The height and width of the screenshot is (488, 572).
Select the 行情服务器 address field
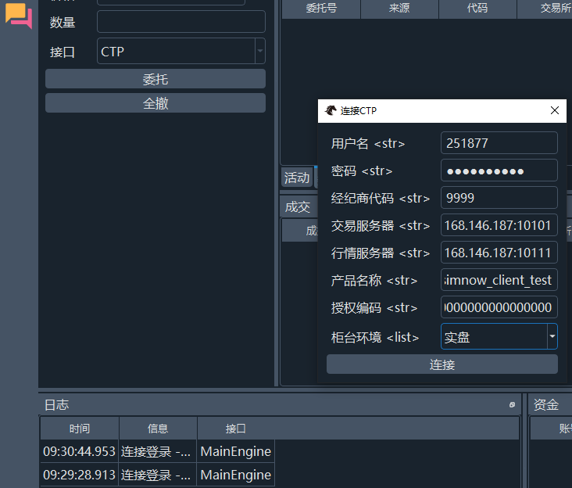pos(499,253)
